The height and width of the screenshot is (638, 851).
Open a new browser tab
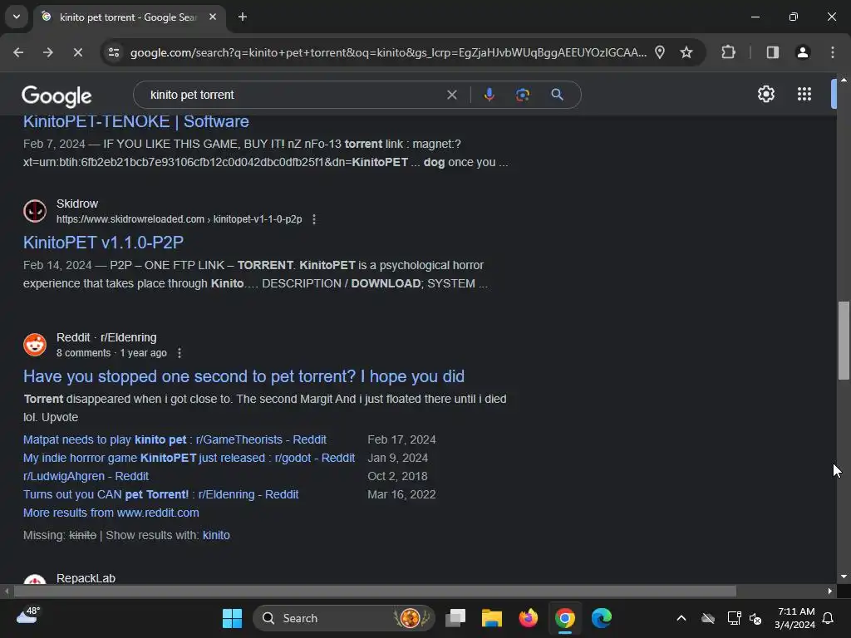click(x=243, y=17)
